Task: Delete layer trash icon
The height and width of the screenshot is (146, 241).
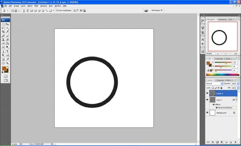Action: coord(235,142)
